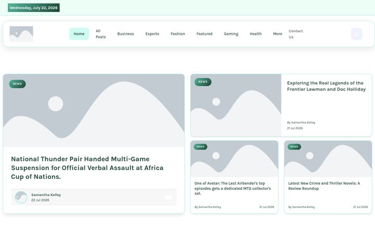Open the Featured category
Screen dimensions: 375x234
tap(205, 34)
